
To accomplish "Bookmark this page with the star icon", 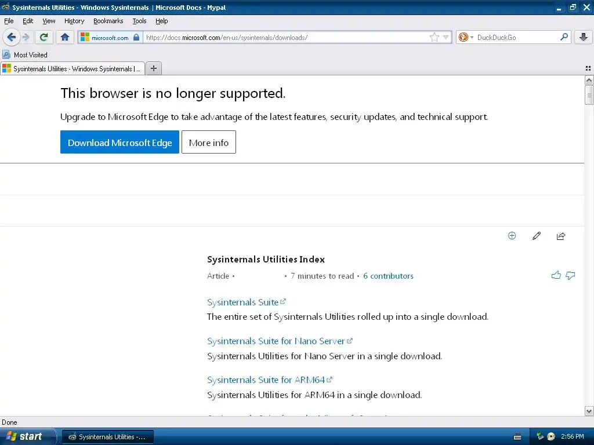I will pyautogui.click(x=434, y=37).
